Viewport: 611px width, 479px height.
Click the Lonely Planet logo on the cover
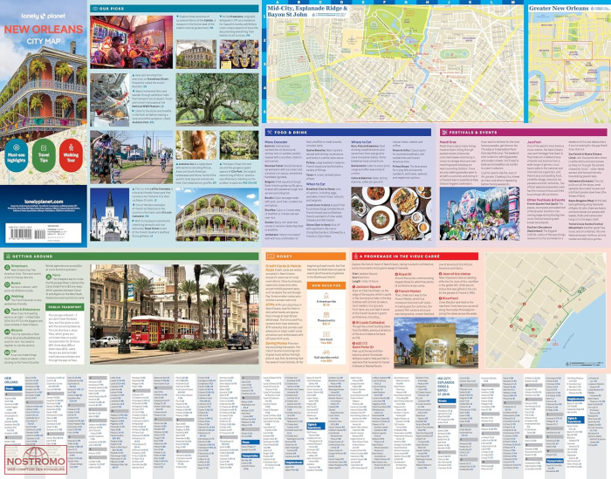(44, 17)
